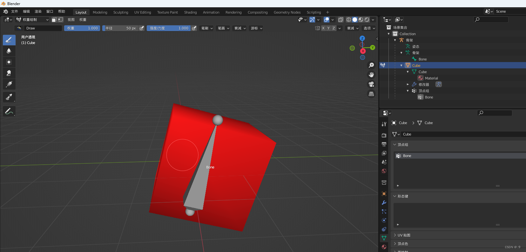Open the 权重绘制 mode dropdown
Viewport: 526px width, 252px height.
coord(32,20)
